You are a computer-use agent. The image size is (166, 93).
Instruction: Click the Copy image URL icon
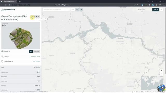tap(2, 61)
